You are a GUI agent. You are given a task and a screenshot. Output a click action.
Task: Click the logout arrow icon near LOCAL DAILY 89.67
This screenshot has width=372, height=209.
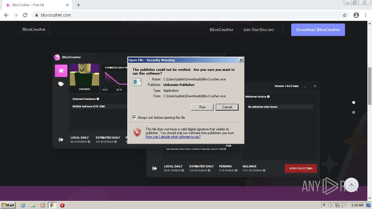(x=155, y=168)
